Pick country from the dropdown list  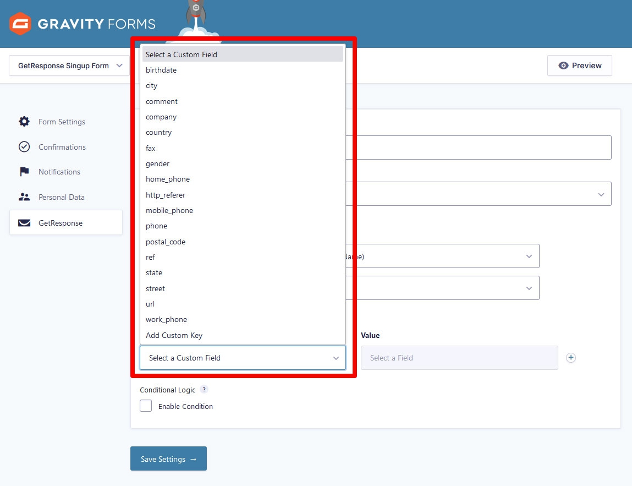(243, 132)
